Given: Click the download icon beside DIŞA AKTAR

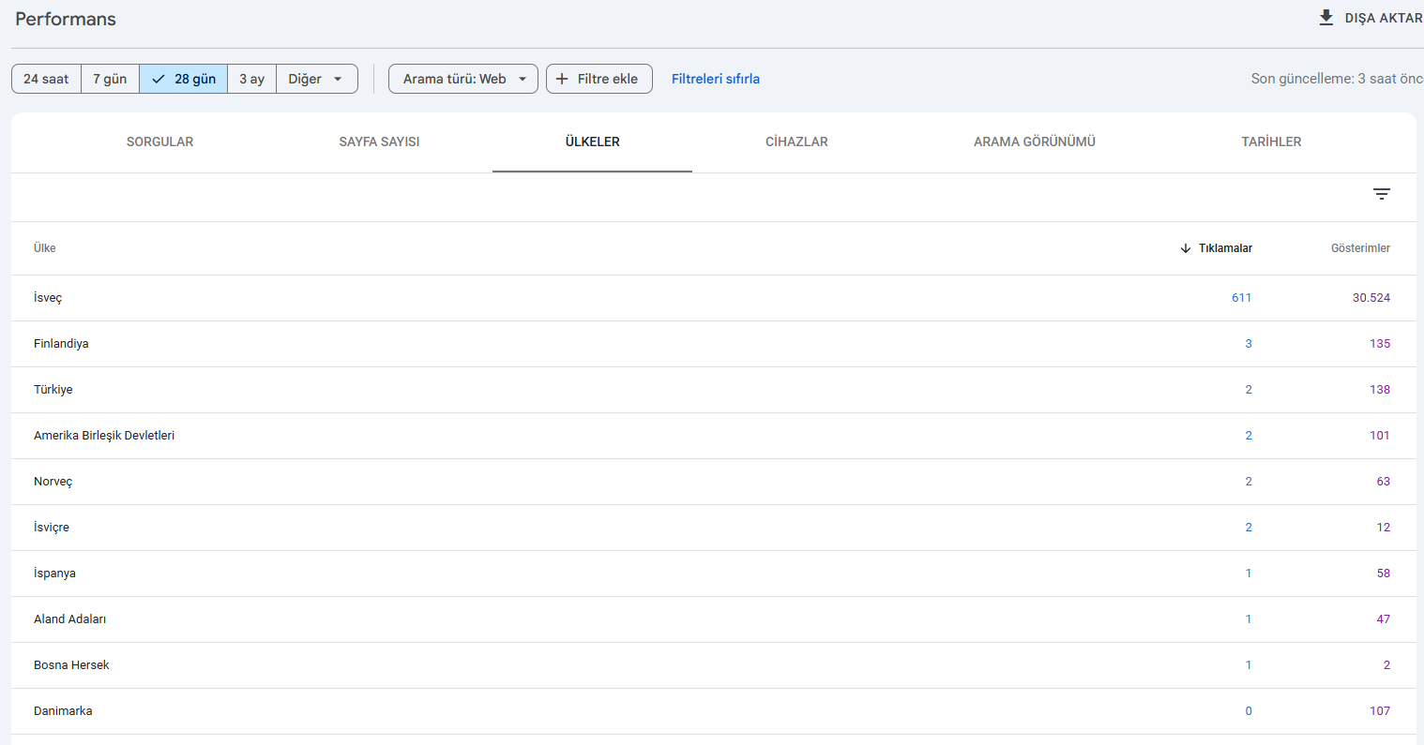Looking at the screenshot, I should 1326,18.
